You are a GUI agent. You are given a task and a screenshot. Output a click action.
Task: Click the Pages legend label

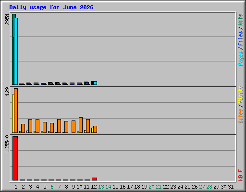[241, 59]
